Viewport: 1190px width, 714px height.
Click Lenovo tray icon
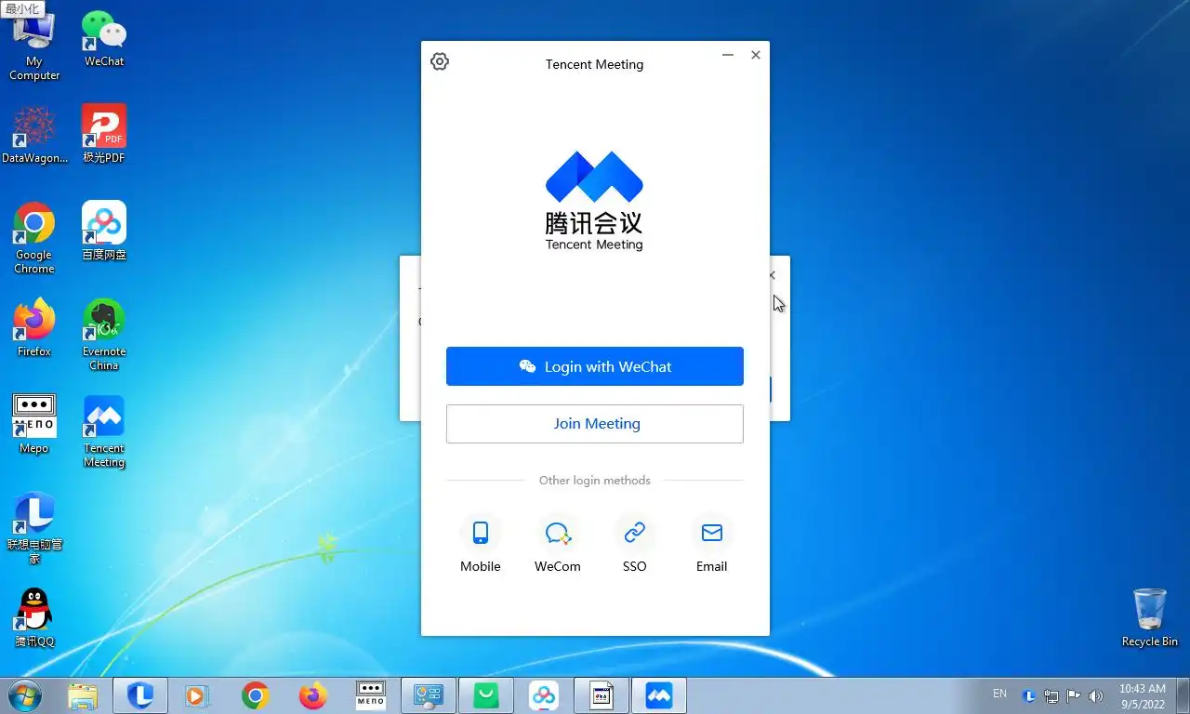pos(1030,695)
